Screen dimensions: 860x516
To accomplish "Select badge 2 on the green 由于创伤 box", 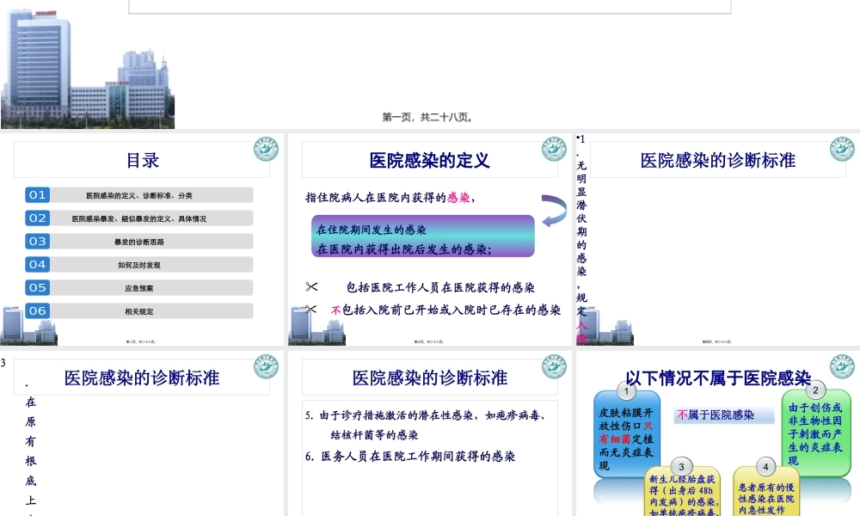I will tap(814, 390).
